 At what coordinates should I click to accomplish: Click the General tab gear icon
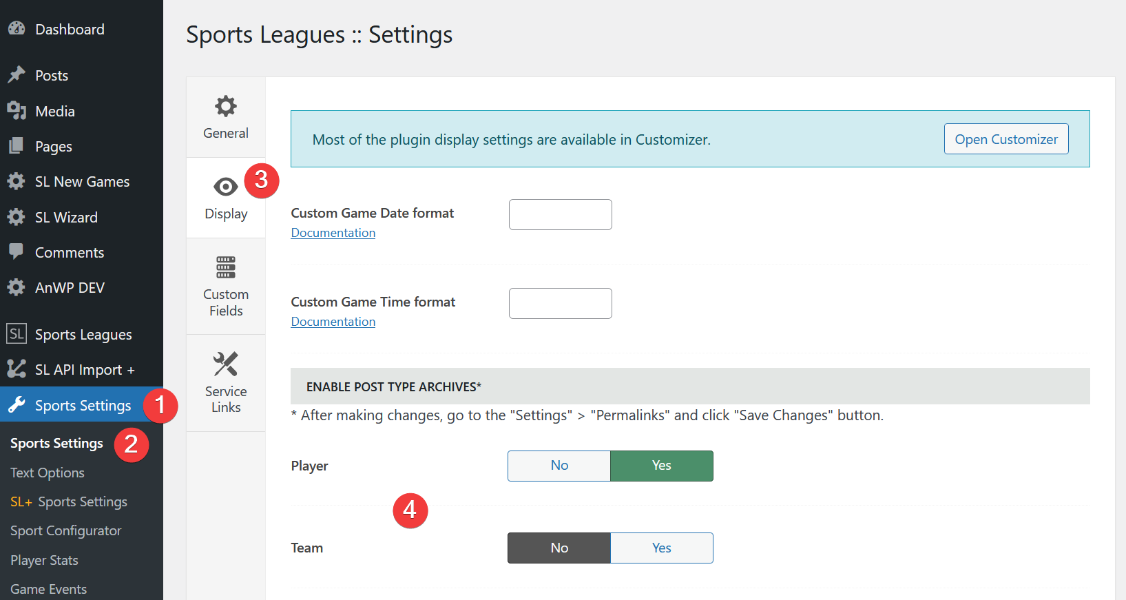pos(226,106)
